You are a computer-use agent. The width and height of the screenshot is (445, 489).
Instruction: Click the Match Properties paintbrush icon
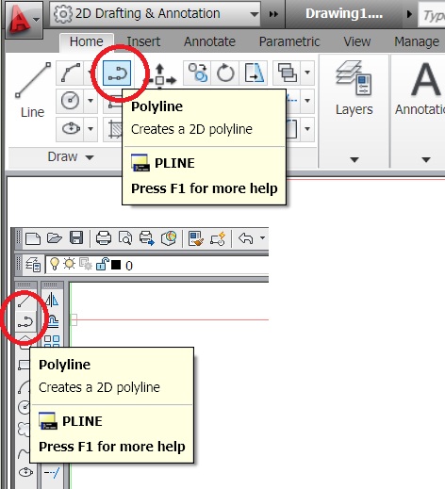(195, 238)
